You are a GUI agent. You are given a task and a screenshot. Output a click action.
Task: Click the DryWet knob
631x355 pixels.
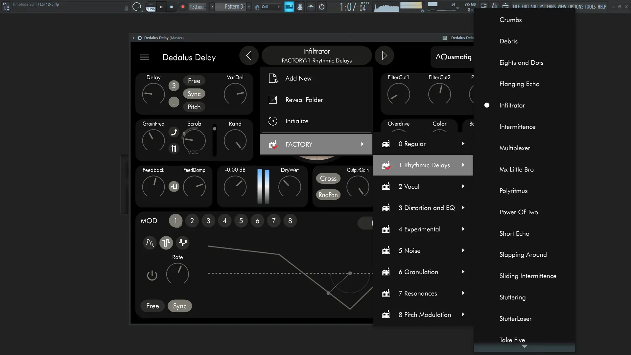point(290,186)
